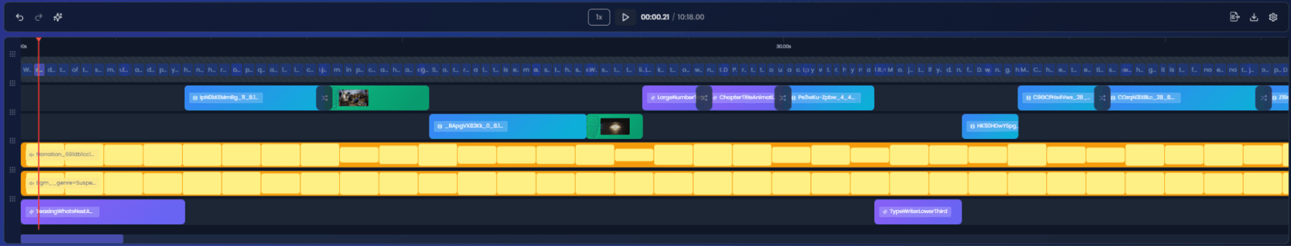Screen dimensions: 1291x246
Task: Select the green clip with the glowing light thumbnail
Action: [x=615, y=126]
